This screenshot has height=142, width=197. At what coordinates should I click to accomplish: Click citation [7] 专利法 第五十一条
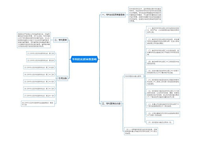tap(39, 96)
